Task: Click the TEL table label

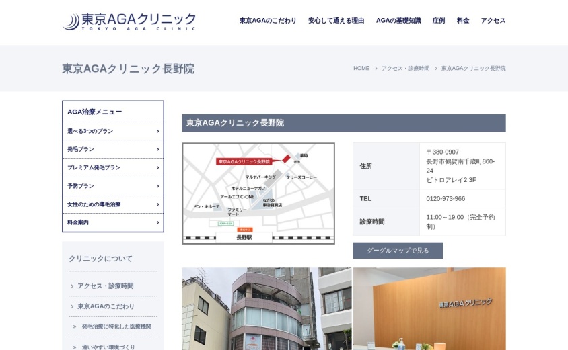Action: [365, 198]
